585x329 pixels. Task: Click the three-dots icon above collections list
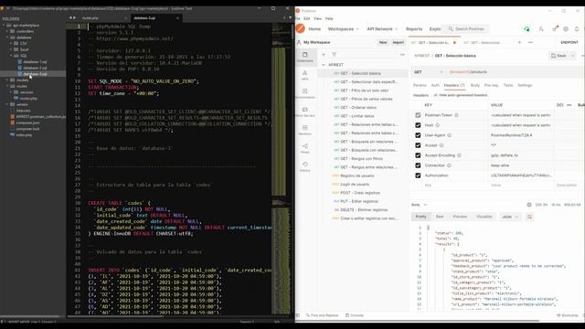pyautogui.click(x=402, y=55)
